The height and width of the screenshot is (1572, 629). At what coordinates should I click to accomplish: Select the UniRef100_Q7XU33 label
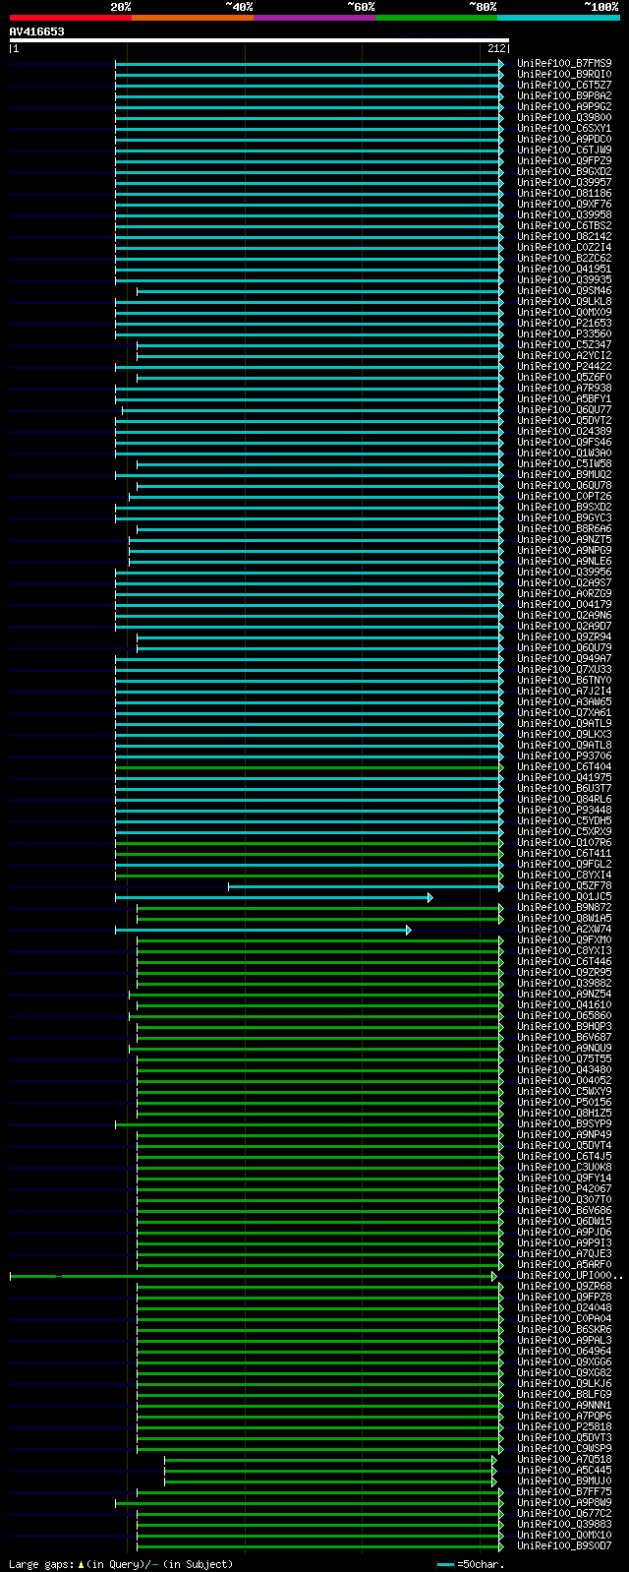564,669
